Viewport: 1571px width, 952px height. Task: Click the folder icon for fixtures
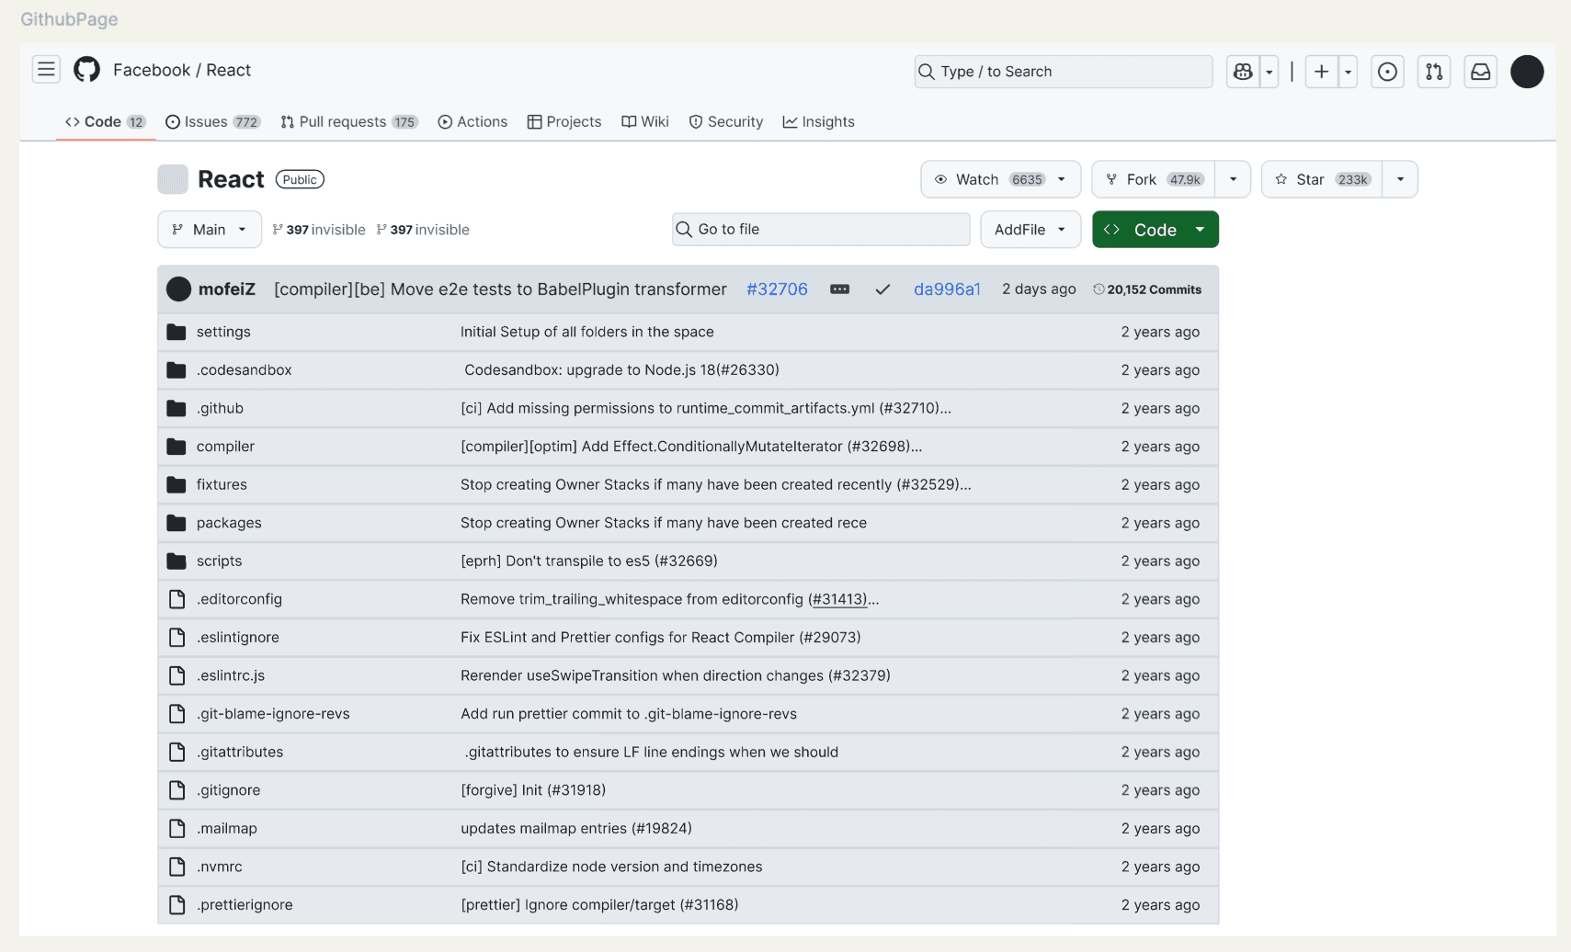point(176,485)
